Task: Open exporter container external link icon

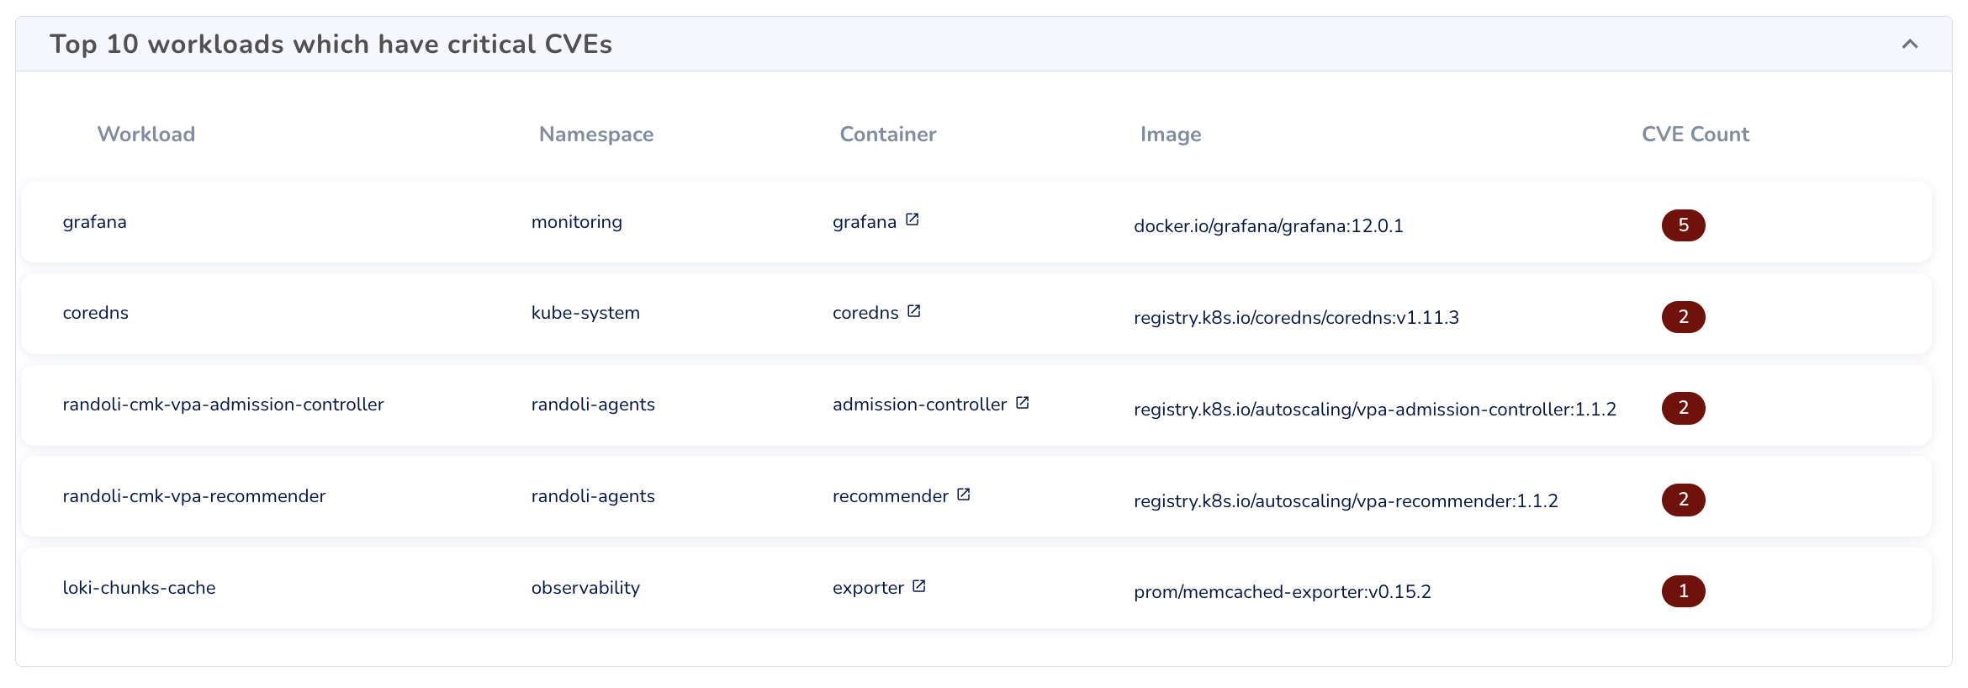Action: [919, 586]
